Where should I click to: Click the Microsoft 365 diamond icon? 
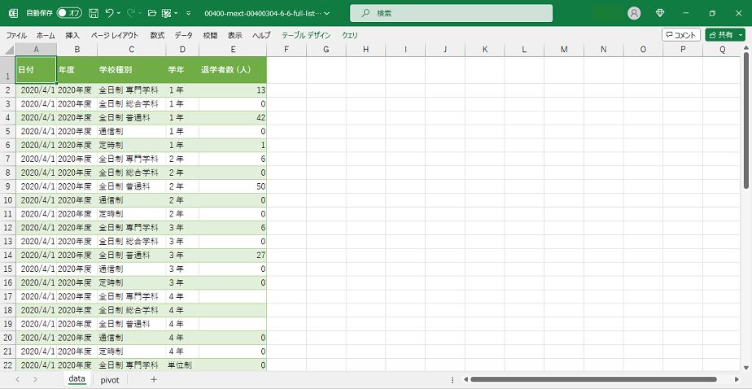(660, 13)
